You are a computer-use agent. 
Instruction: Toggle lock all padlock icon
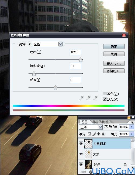click(103, 134)
